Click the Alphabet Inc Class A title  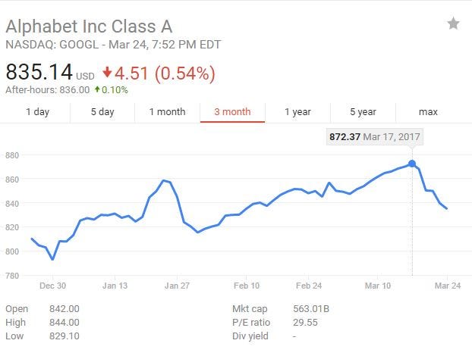pyautogui.click(x=105, y=25)
